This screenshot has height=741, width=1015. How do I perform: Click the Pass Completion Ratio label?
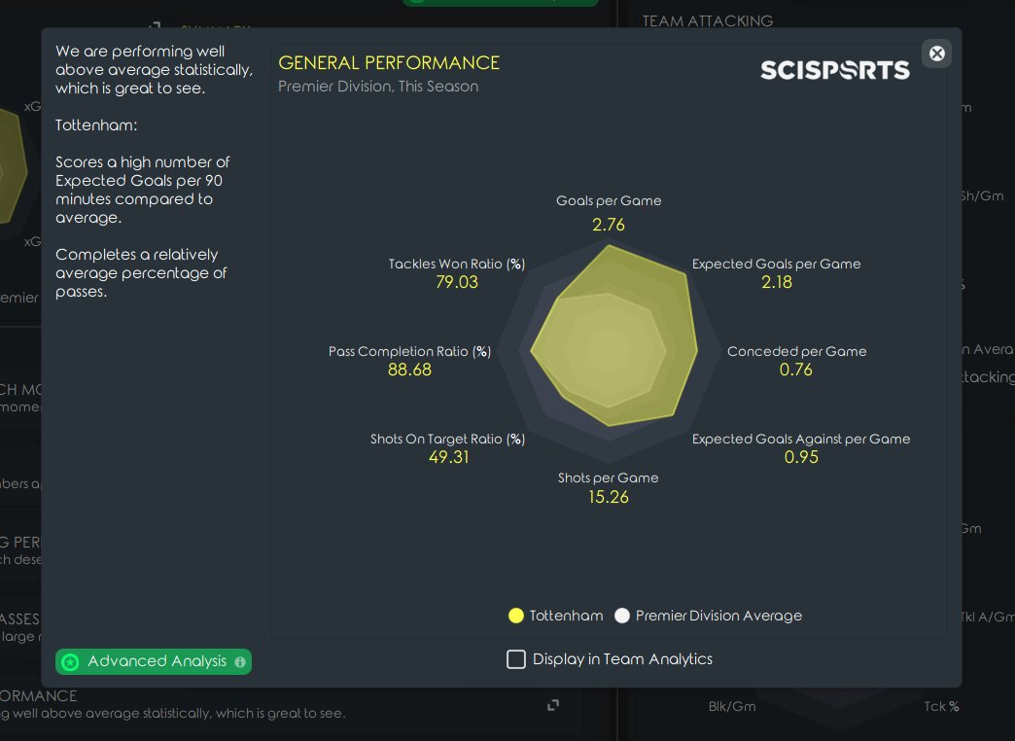click(409, 351)
